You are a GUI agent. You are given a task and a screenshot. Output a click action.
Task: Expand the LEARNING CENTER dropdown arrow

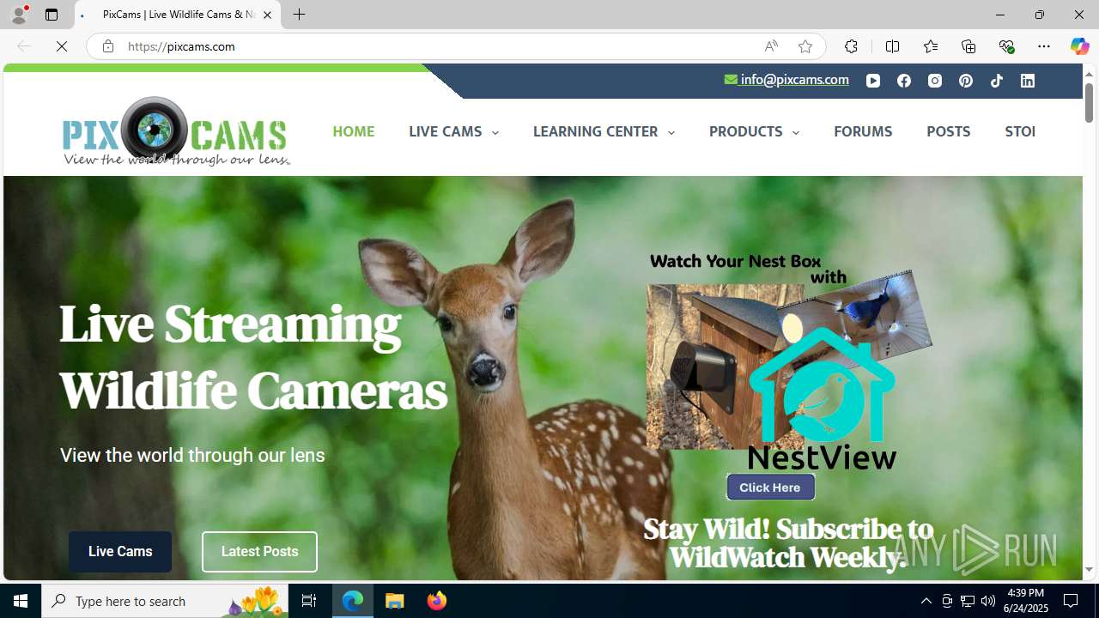point(671,132)
